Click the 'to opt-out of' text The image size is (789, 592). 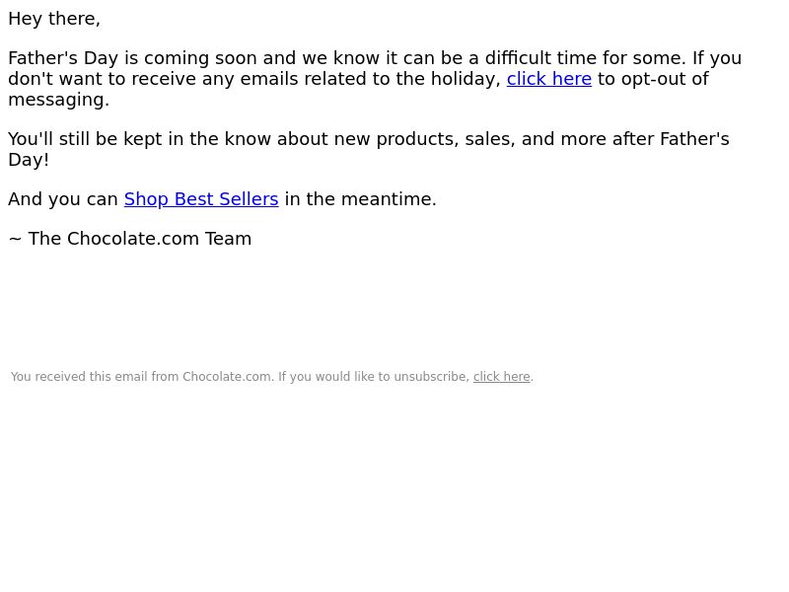point(653,79)
